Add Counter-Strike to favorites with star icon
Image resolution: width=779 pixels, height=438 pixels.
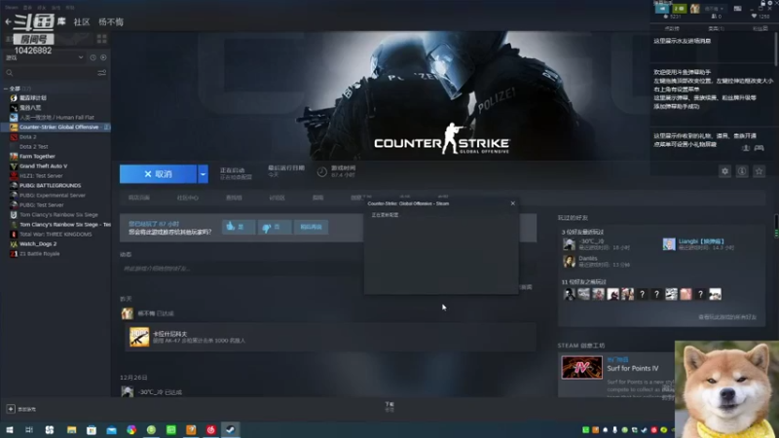[x=759, y=171]
